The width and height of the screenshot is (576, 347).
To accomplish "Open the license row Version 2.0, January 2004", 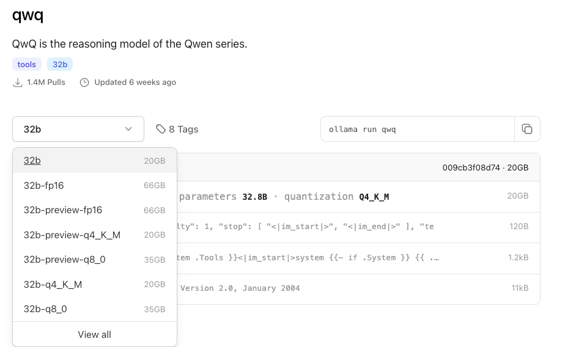I will pos(358,289).
